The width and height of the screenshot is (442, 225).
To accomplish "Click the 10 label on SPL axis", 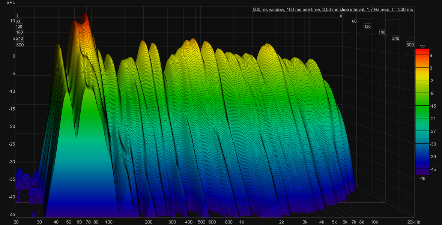I will pyautogui.click(x=12, y=21).
